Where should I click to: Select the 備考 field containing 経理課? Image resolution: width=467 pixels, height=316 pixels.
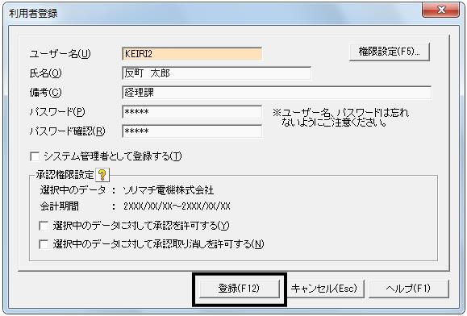click(277, 93)
